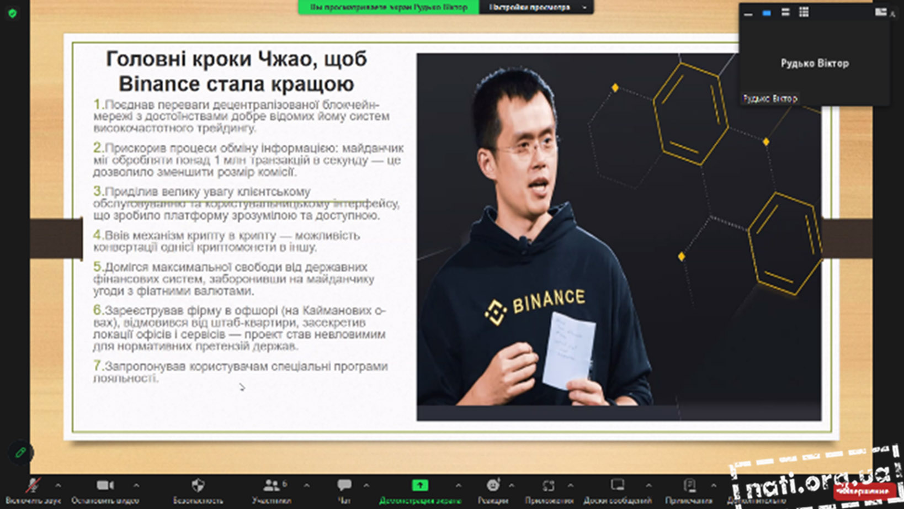Open the Примечания notes icon

(x=689, y=490)
